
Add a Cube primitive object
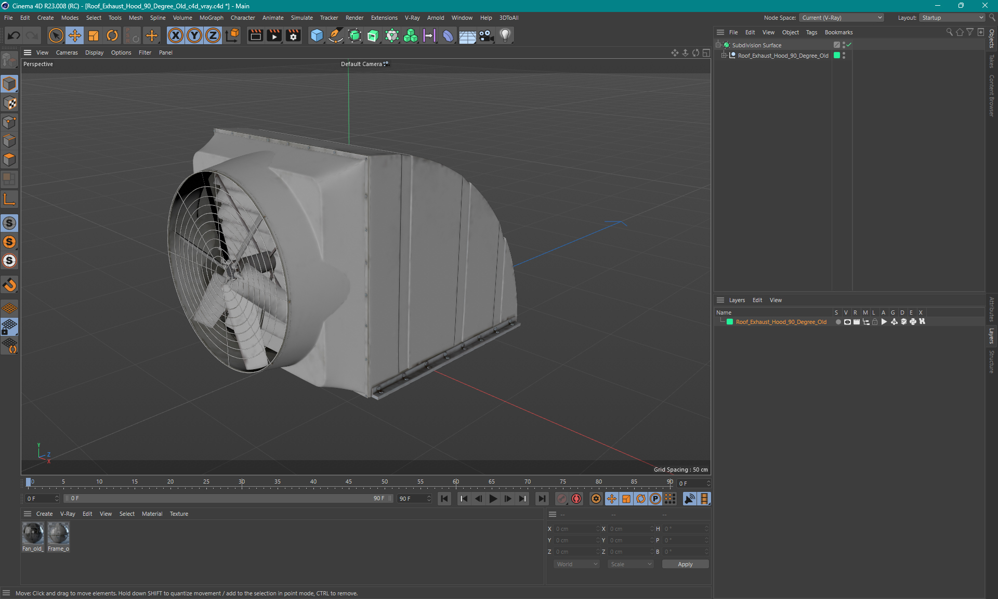click(317, 35)
